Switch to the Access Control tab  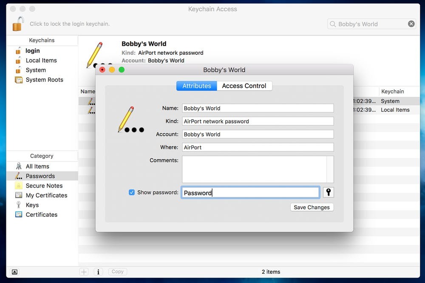tap(244, 86)
